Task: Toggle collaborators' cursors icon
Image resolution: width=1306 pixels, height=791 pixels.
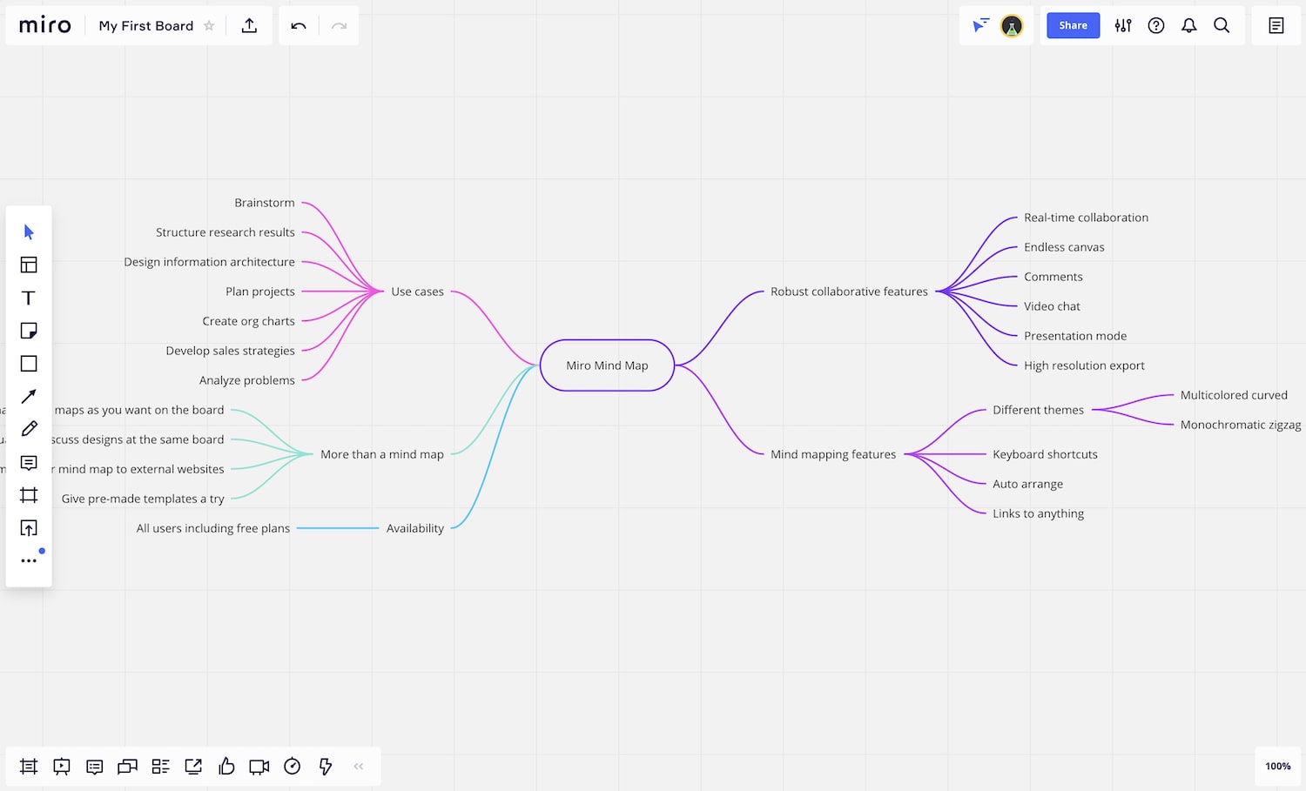Action: pyautogui.click(x=980, y=25)
